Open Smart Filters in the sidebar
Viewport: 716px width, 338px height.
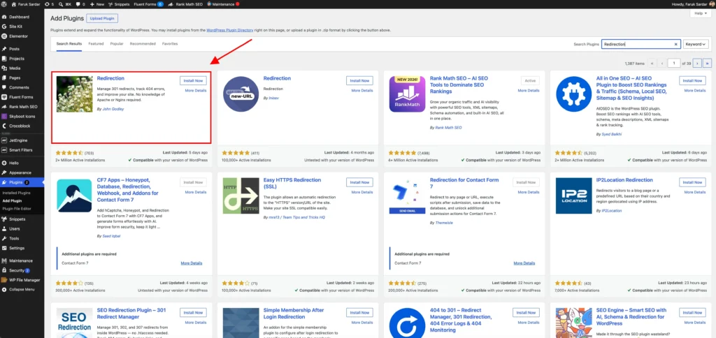pyautogui.click(x=20, y=150)
